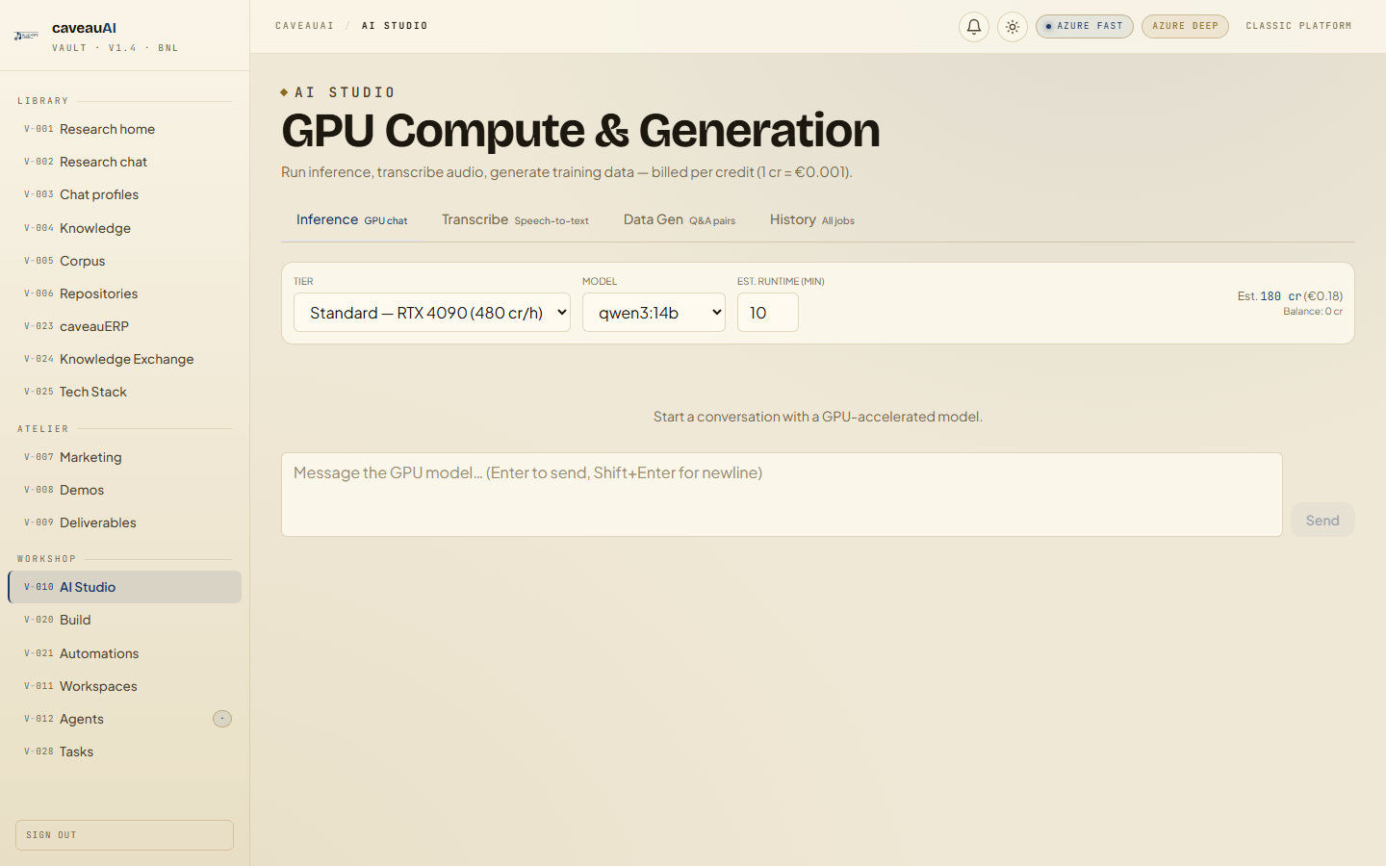1386x866 pixels.
Task: Go to Automations
Action: (124, 653)
